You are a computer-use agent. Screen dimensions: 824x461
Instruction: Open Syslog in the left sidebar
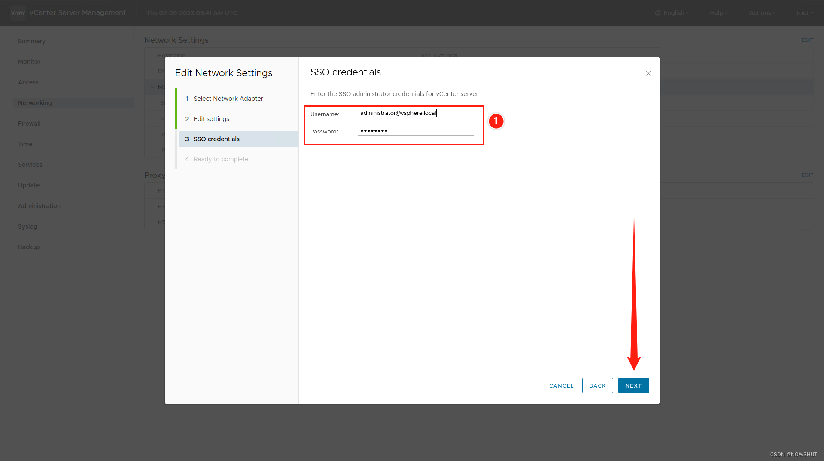(x=28, y=226)
